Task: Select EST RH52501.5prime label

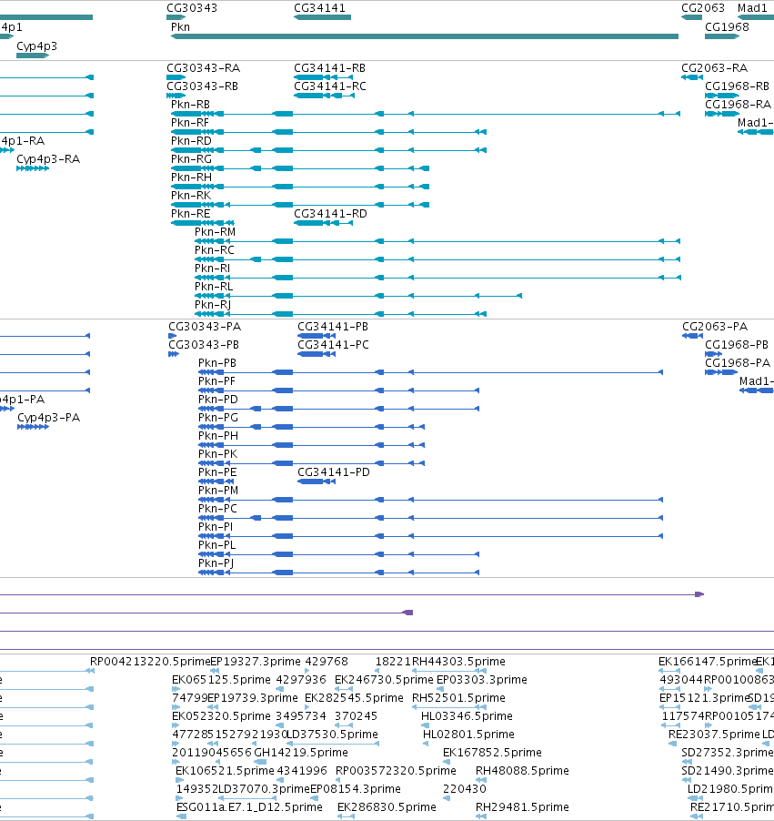Action: point(459,698)
